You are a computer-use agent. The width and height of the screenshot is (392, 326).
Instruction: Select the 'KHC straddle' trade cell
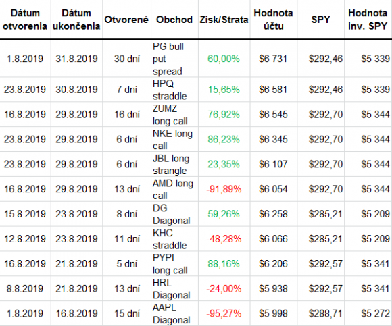174,239
